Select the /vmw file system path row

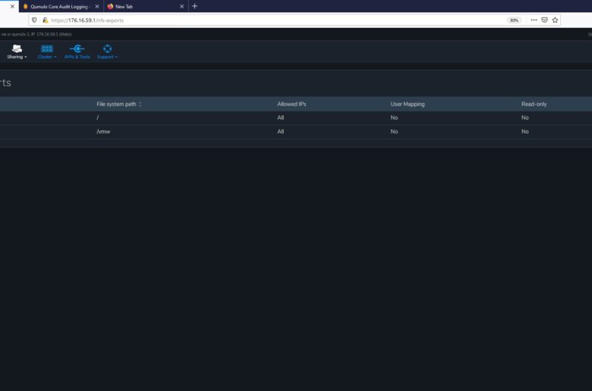296,132
